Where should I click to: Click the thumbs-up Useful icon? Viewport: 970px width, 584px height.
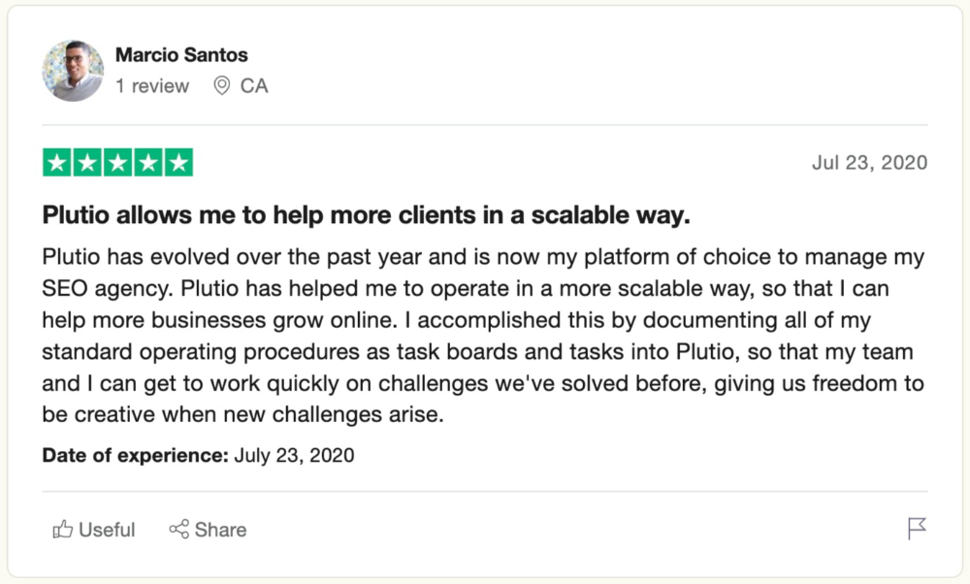tap(62, 530)
